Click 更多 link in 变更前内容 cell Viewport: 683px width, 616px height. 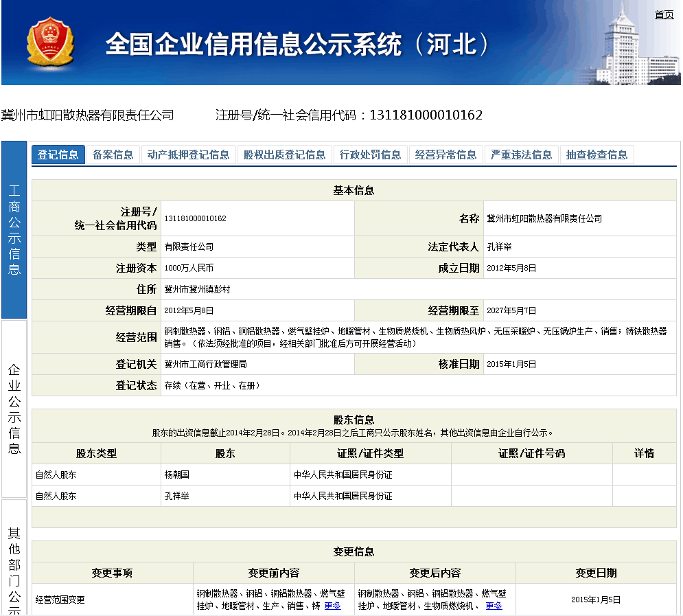point(333,606)
